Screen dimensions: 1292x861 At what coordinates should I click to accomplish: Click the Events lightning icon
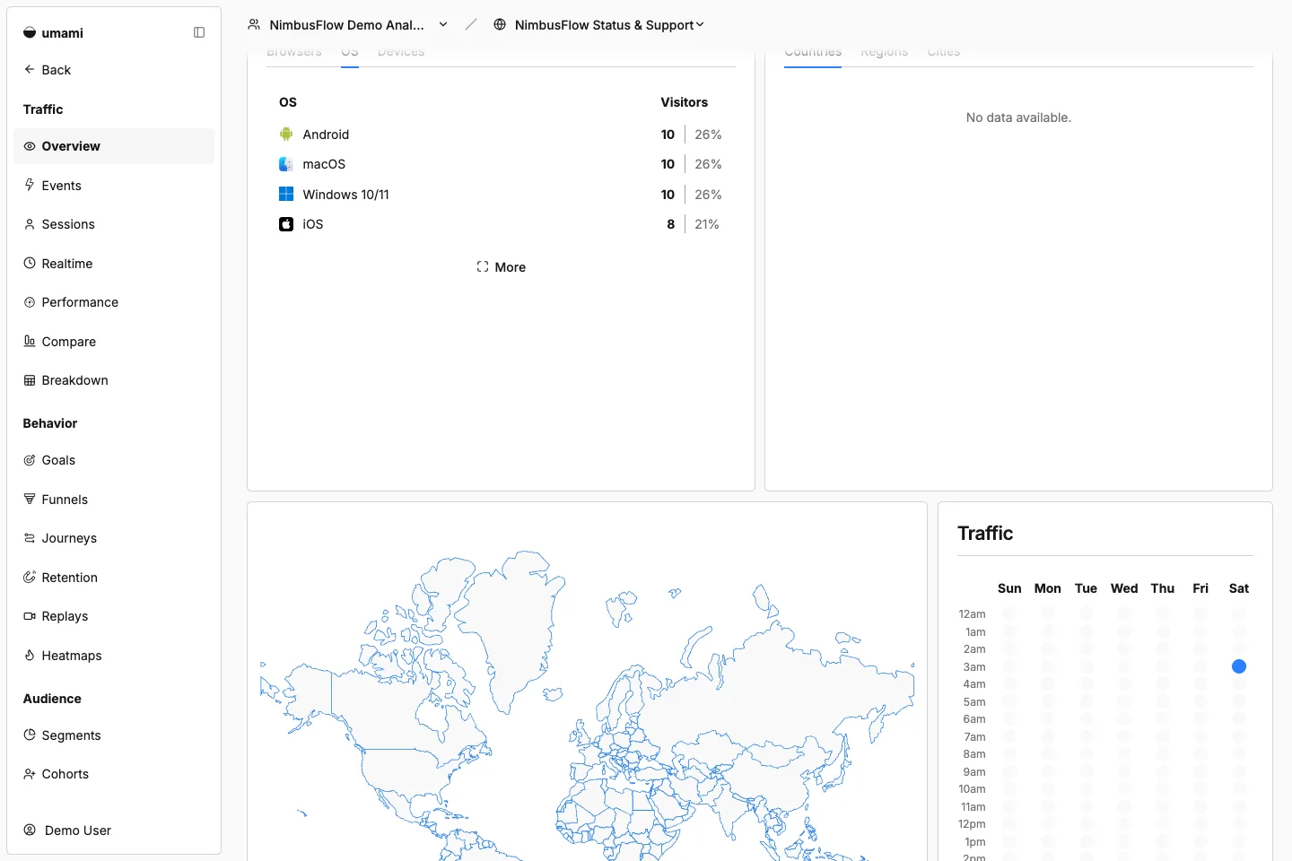pos(30,185)
